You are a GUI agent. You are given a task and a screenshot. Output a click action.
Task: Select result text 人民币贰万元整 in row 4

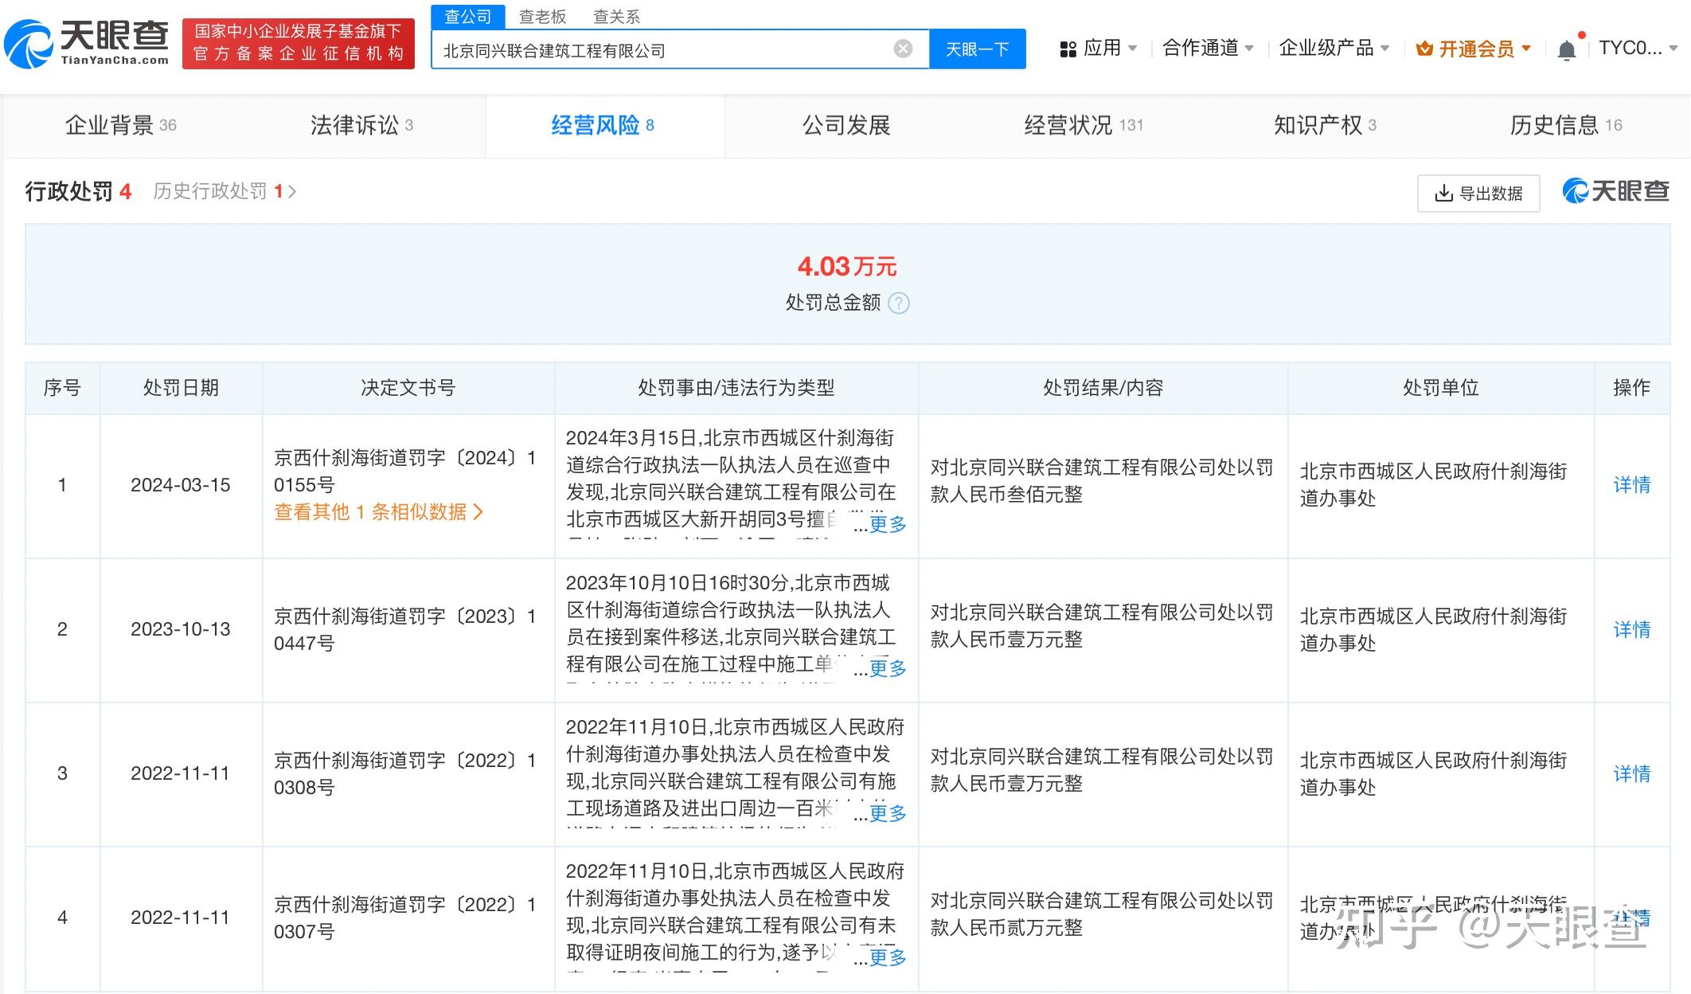(x=1016, y=928)
